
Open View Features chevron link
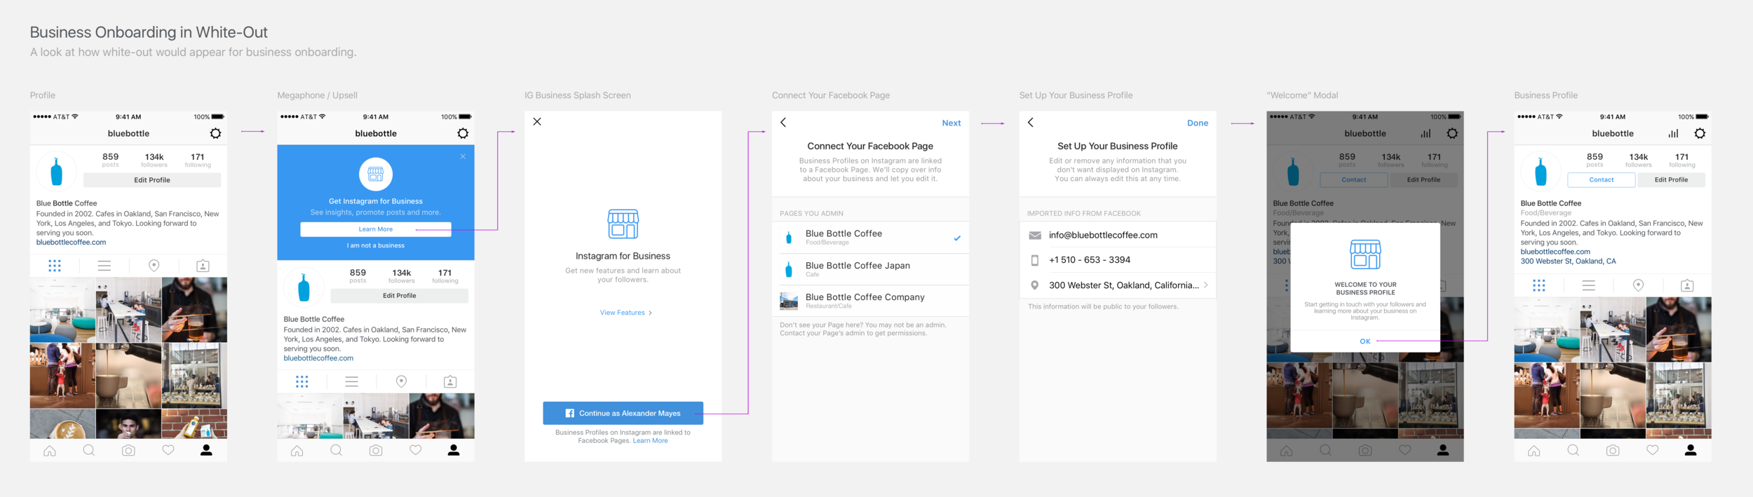click(x=625, y=313)
